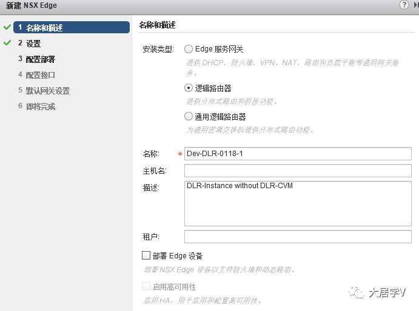Image resolution: width=419 pixels, height=311 pixels.
Task: Focus the empty 主机名 input field
Action: (298, 171)
